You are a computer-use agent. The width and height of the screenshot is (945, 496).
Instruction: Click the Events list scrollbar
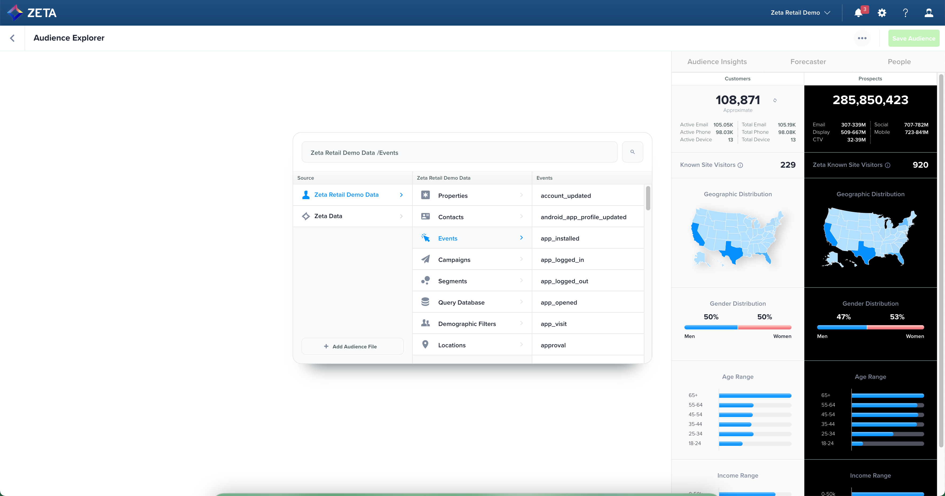(x=648, y=198)
